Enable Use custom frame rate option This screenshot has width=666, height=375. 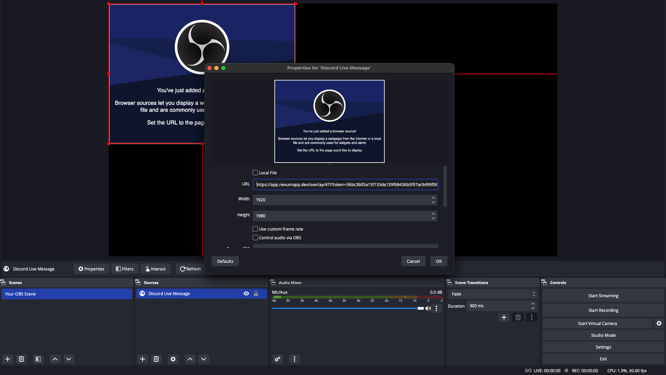(x=255, y=229)
